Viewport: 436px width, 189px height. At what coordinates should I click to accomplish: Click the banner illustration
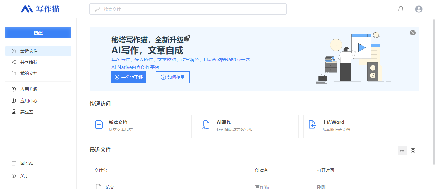tap(353, 58)
